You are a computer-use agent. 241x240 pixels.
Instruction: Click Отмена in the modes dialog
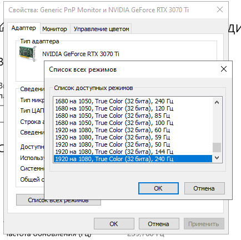coord(204,188)
